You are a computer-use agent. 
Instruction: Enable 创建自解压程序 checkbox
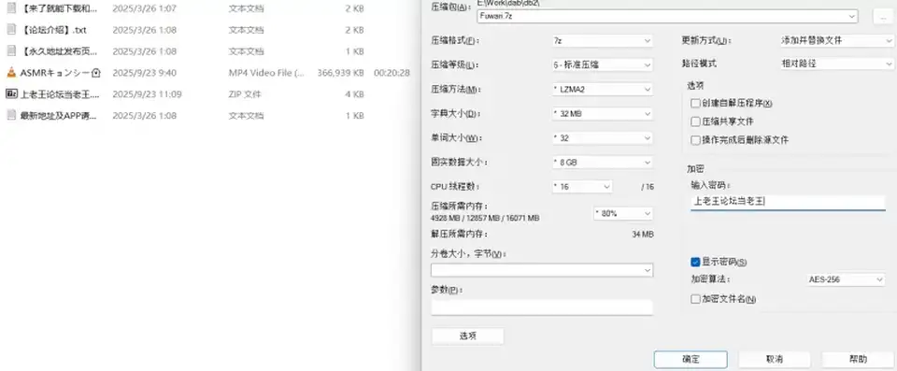tap(695, 104)
